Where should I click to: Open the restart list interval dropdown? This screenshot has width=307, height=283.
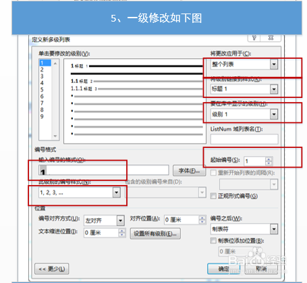(x=274, y=184)
